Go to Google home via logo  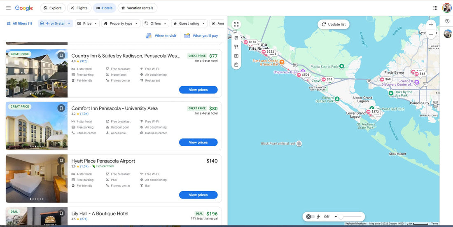[24, 8]
